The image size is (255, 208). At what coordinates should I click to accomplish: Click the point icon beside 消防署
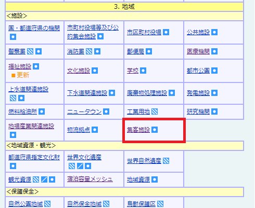97,51
